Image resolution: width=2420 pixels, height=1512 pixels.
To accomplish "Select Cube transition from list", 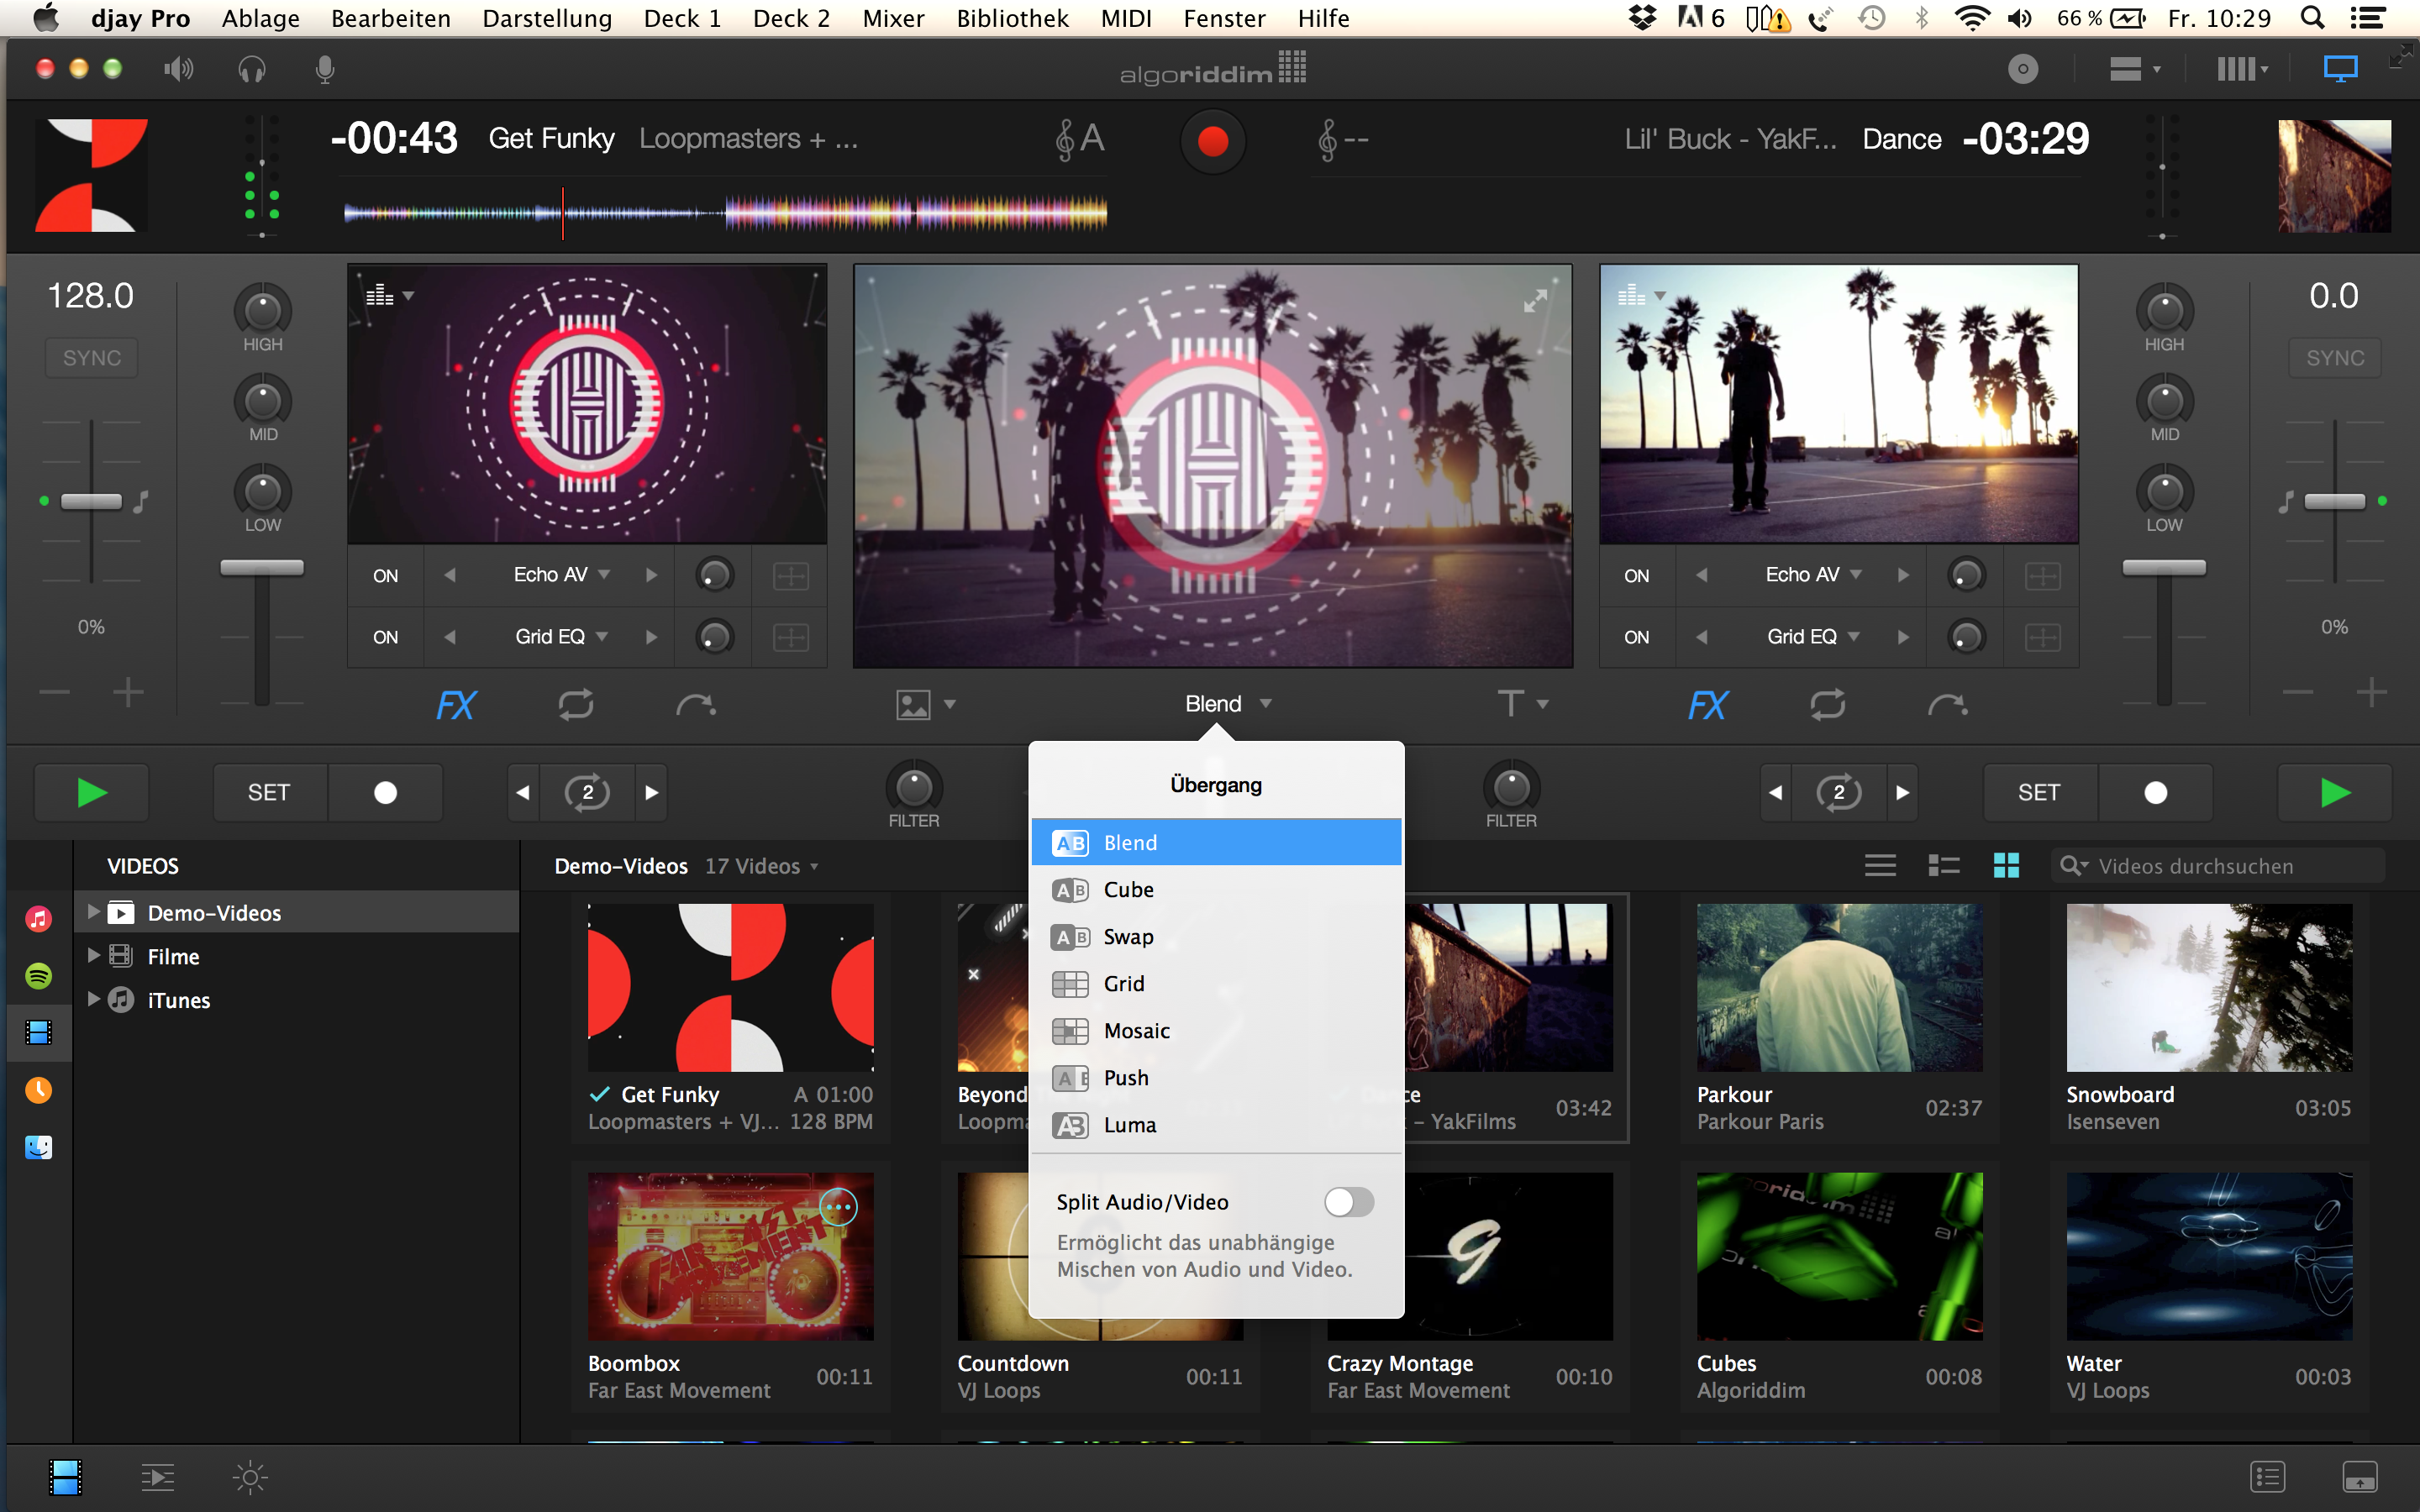I will click(1128, 890).
